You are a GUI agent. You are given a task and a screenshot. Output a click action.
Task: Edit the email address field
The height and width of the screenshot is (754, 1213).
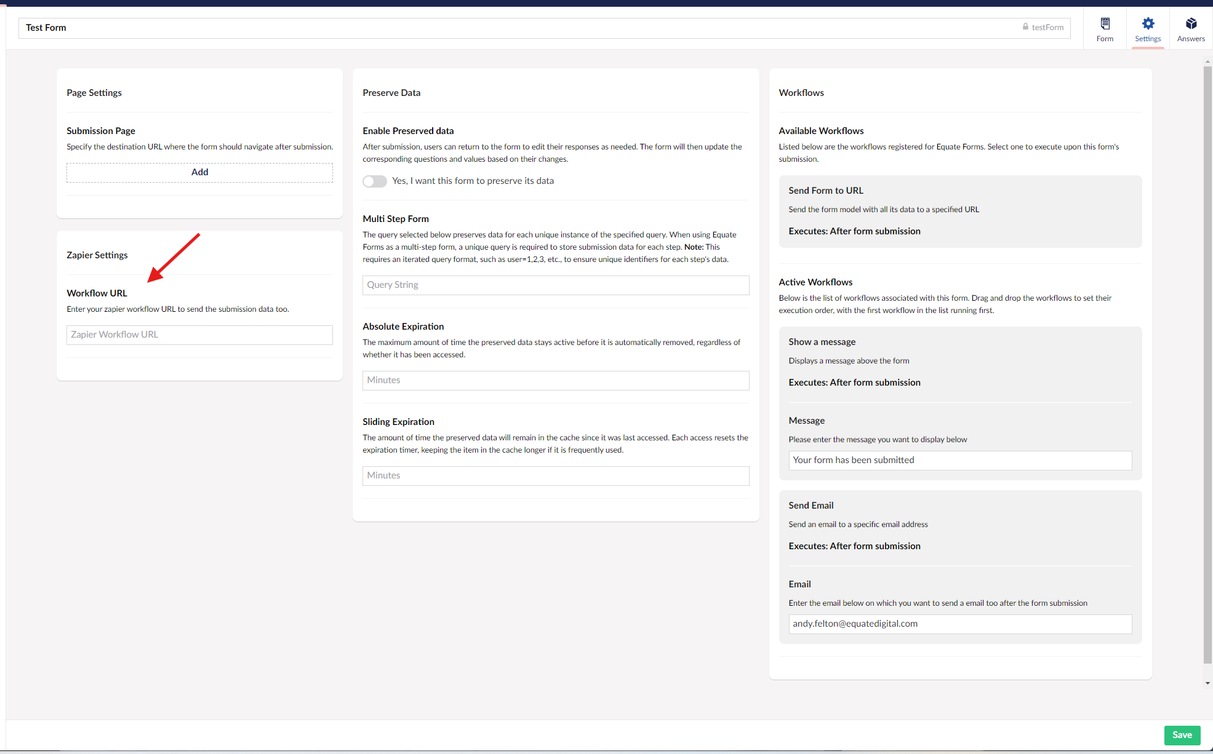[x=959, y=624]
